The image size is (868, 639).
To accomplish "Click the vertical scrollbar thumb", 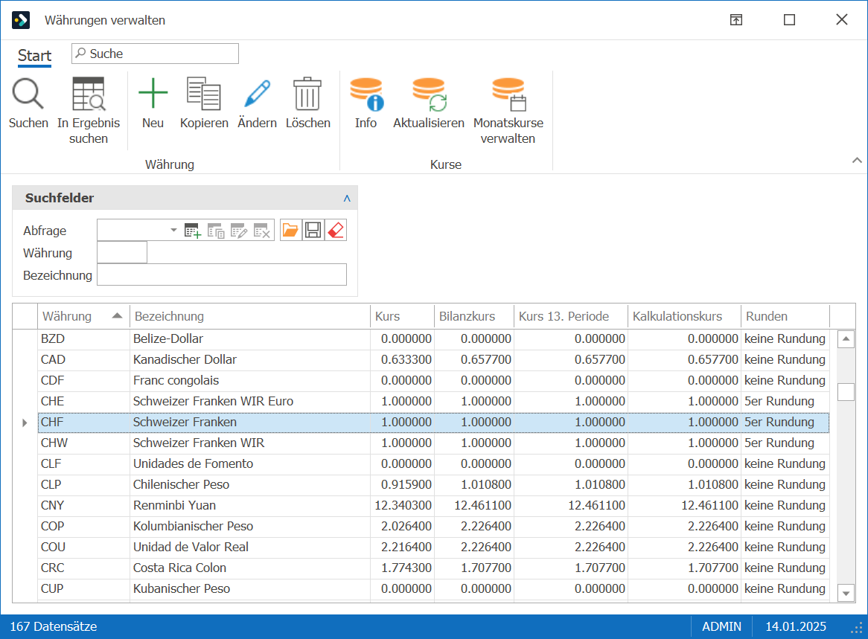I will pyautogui.click(x=846, y=392).
